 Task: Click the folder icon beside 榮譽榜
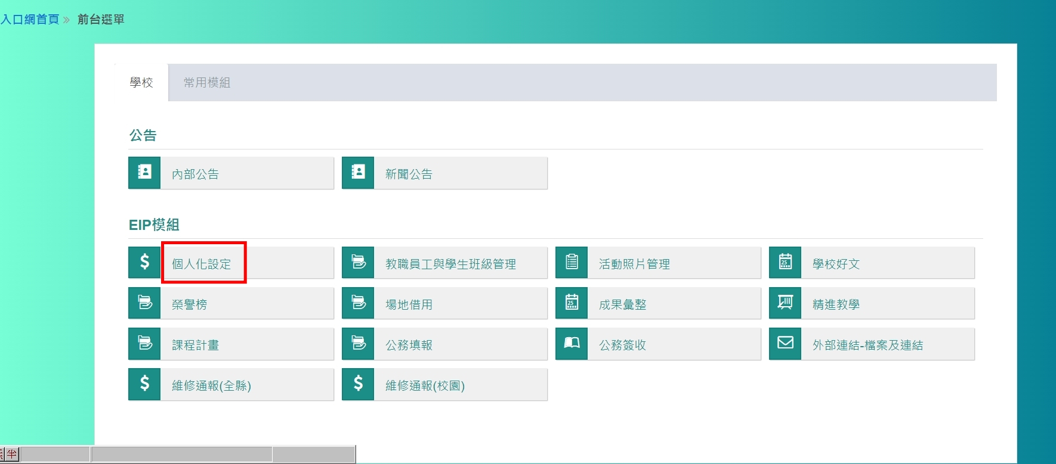click(144, 303)
